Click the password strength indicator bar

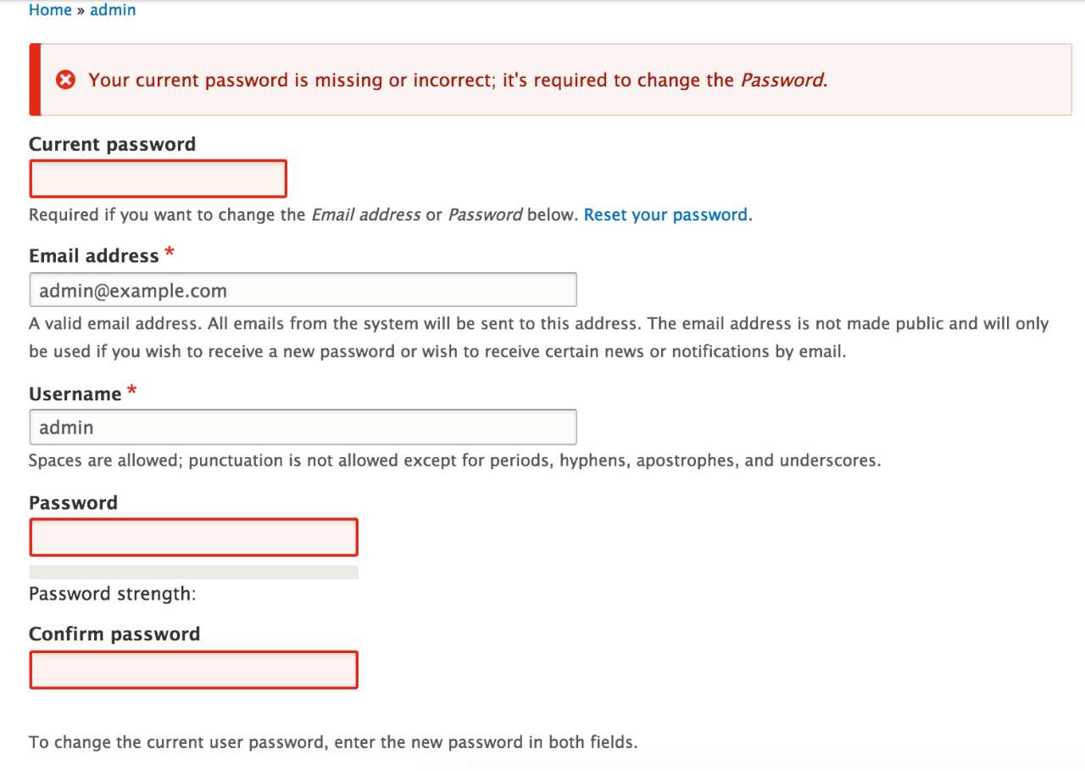coord(194,573)
